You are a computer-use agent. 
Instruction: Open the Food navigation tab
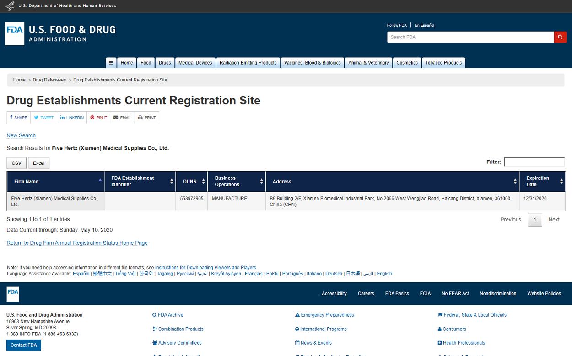146,63
